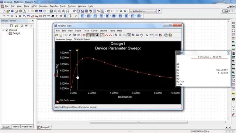Viewport: 236px width, 133px height.
Task: Open the Cursor menu in Grapher View
Action: click(x=94, y=31)
